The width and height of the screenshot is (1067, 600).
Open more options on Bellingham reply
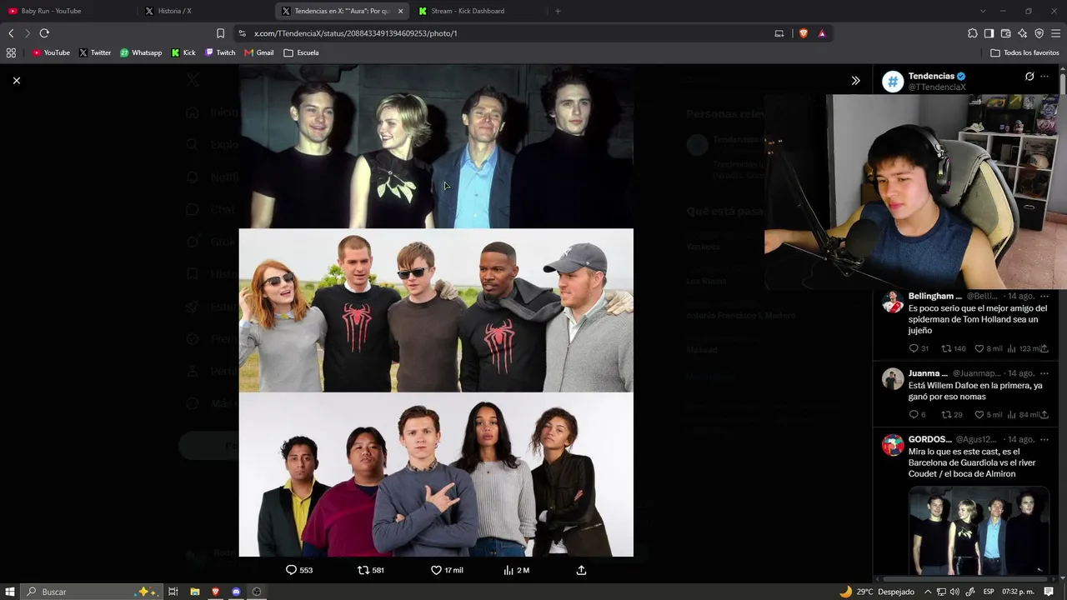coord(1044,296)
